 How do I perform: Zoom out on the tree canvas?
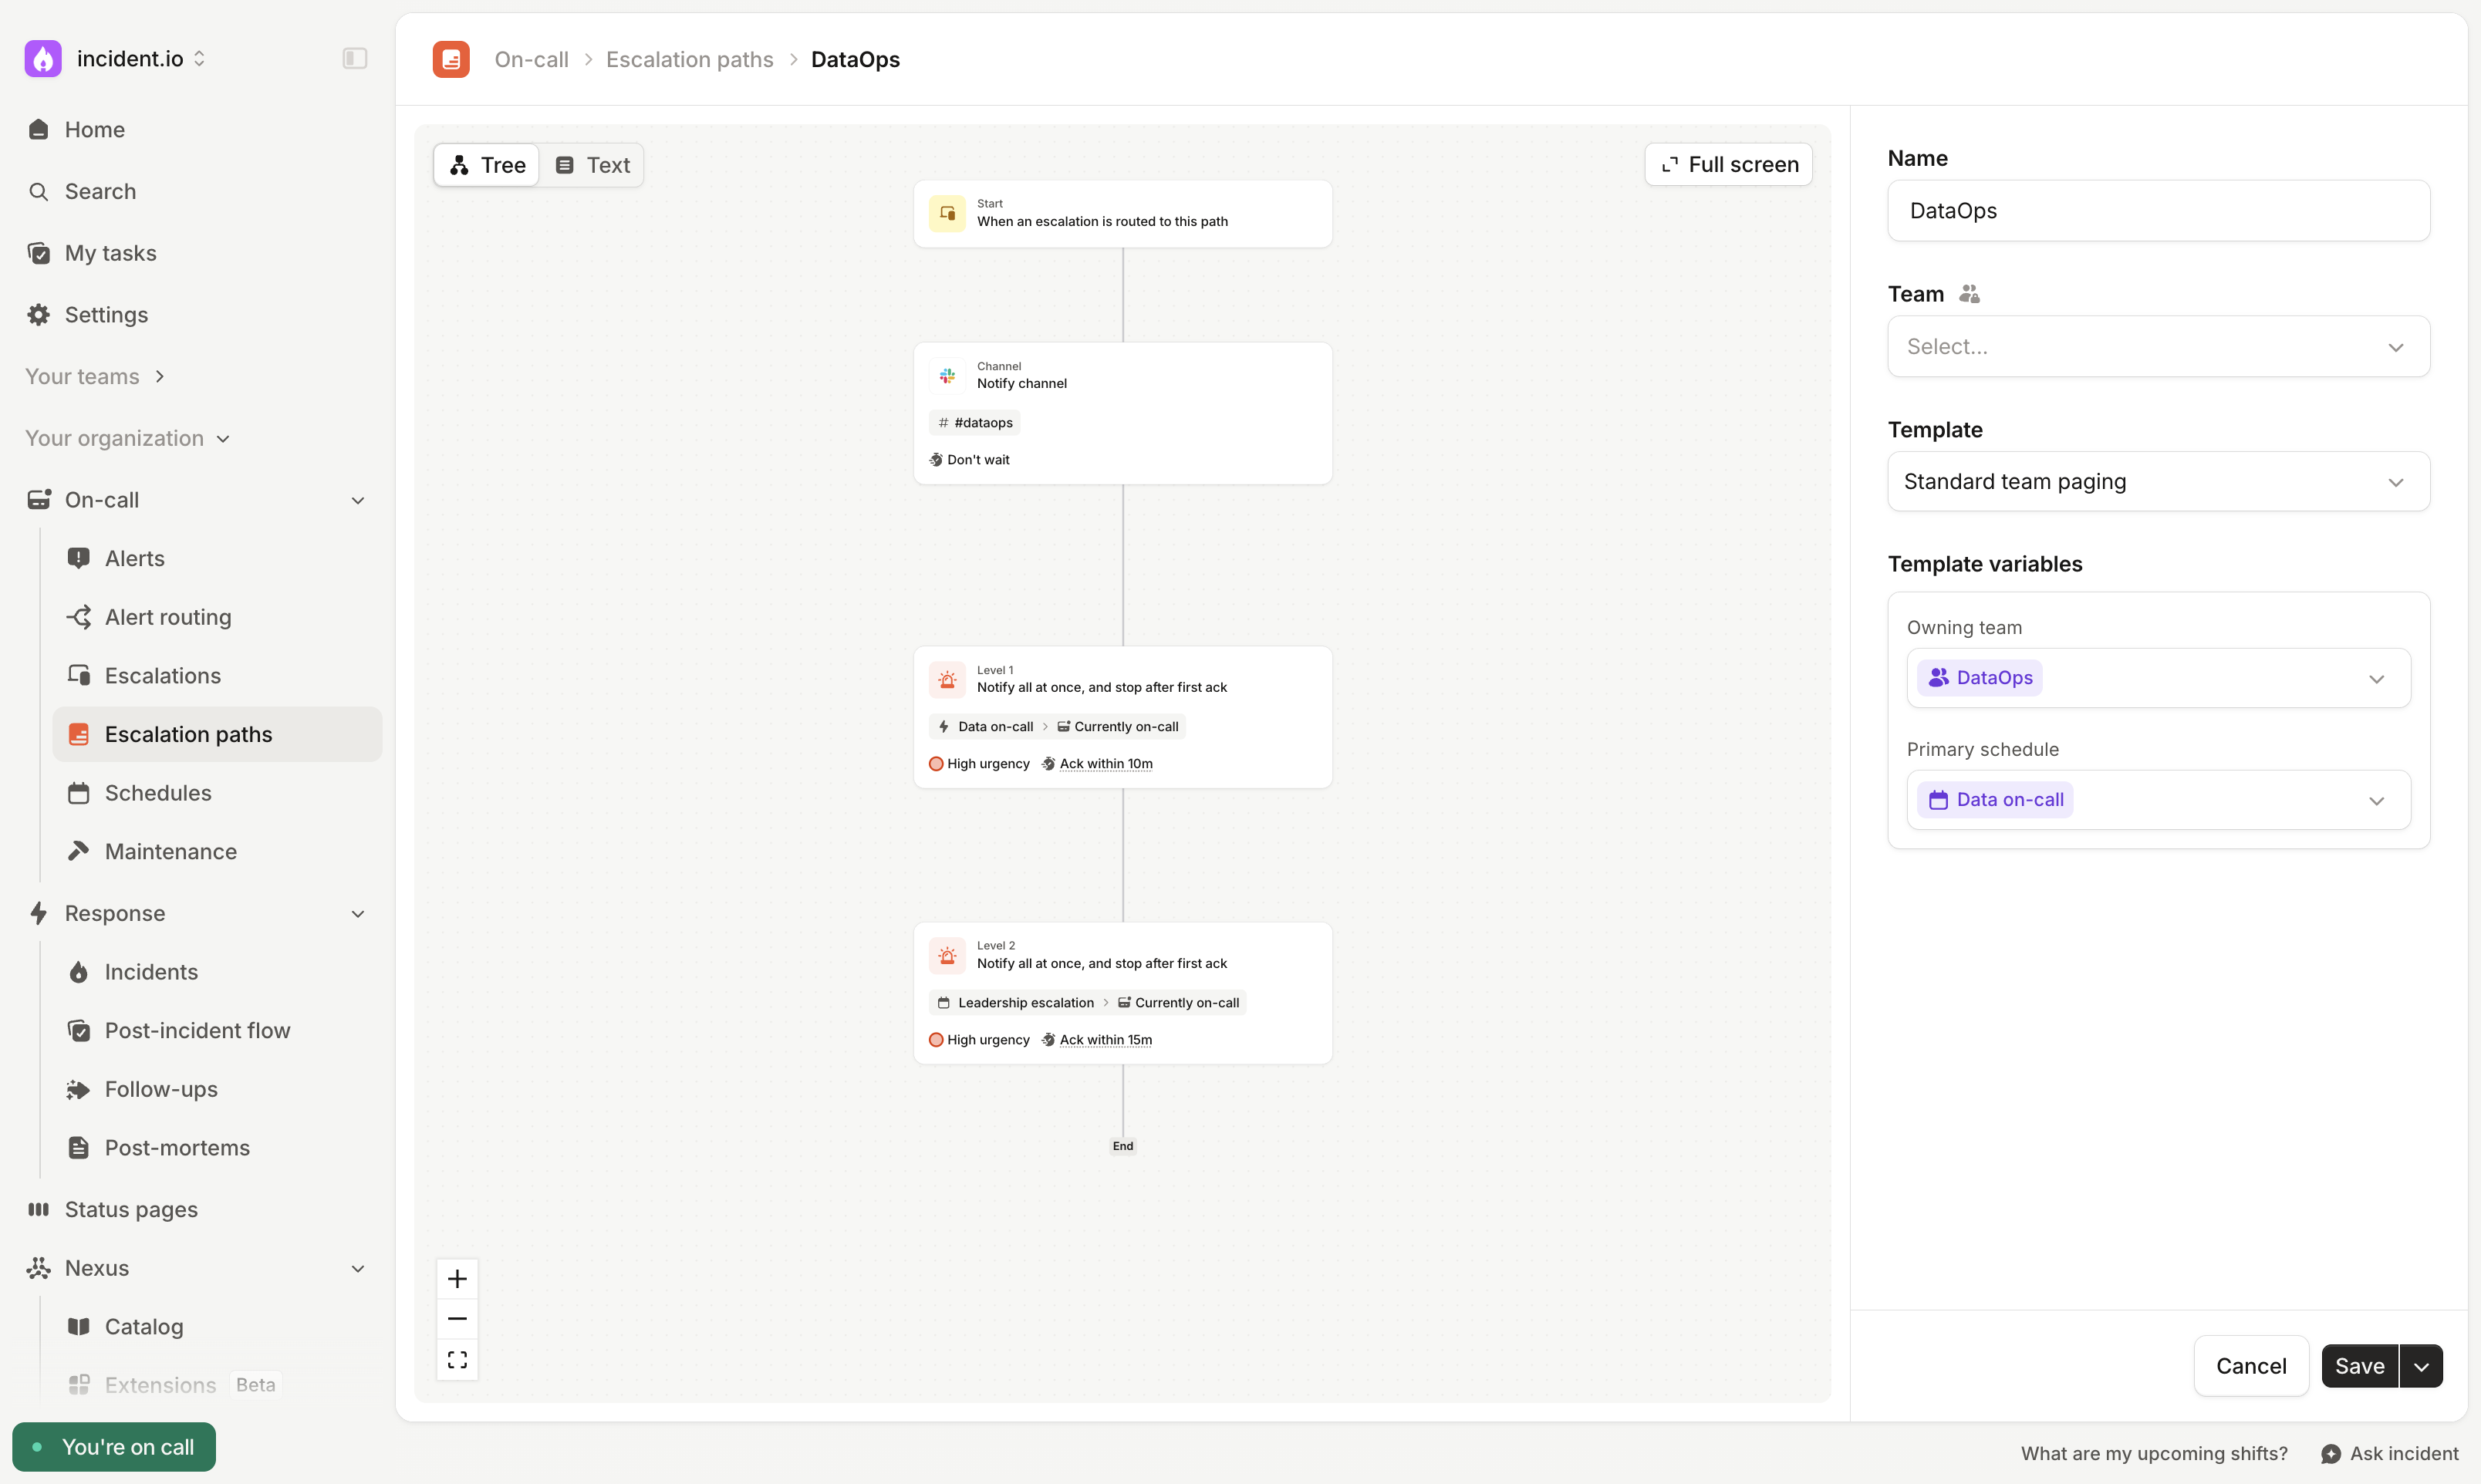457,1319
